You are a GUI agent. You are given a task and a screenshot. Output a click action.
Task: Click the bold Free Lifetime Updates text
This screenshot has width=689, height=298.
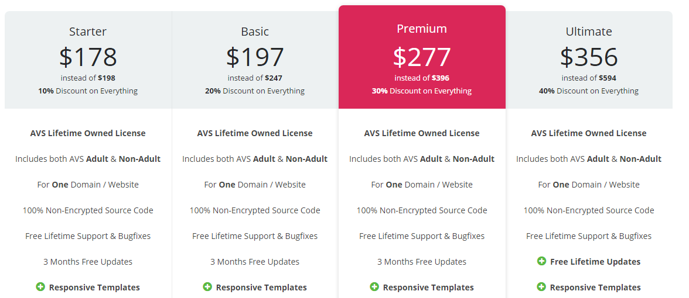pos(595,262)
